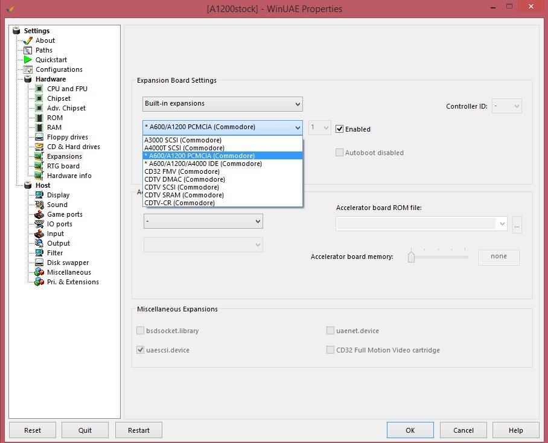The width and height of the screenshot is (548, 443).
Task: Select the Hardware tree section
Action: [x=50, y=79]
